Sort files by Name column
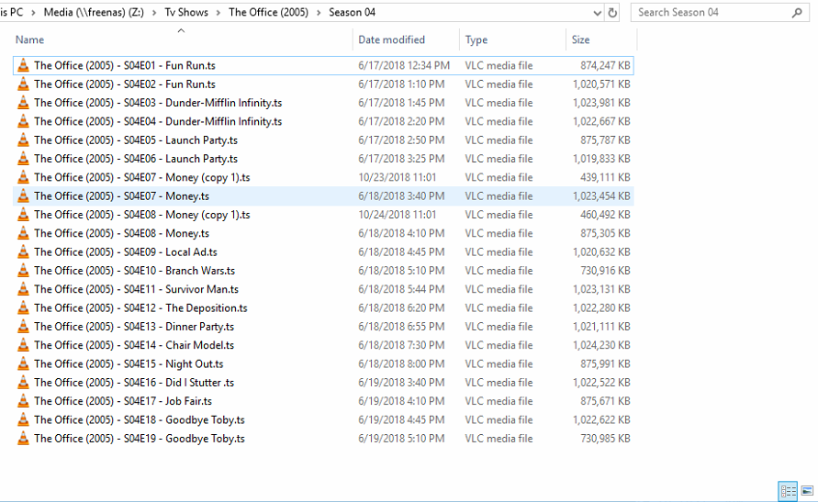 (29, 39)
